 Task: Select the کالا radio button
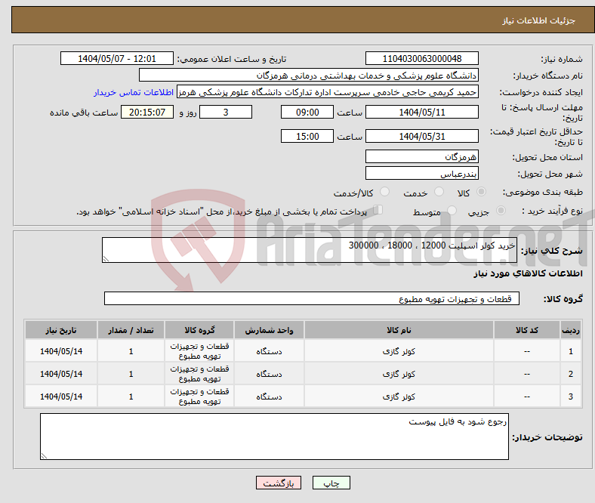click(482, 193)
